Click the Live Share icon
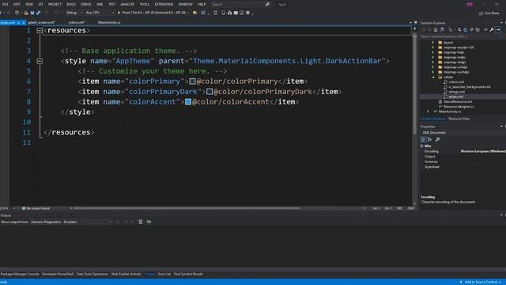The image size is (506, 285). pos(481,13)
